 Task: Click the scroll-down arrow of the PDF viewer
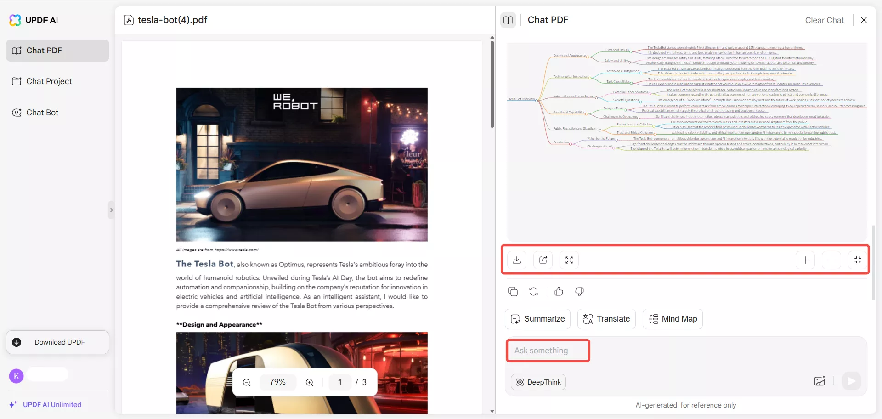tap(492, 411)
